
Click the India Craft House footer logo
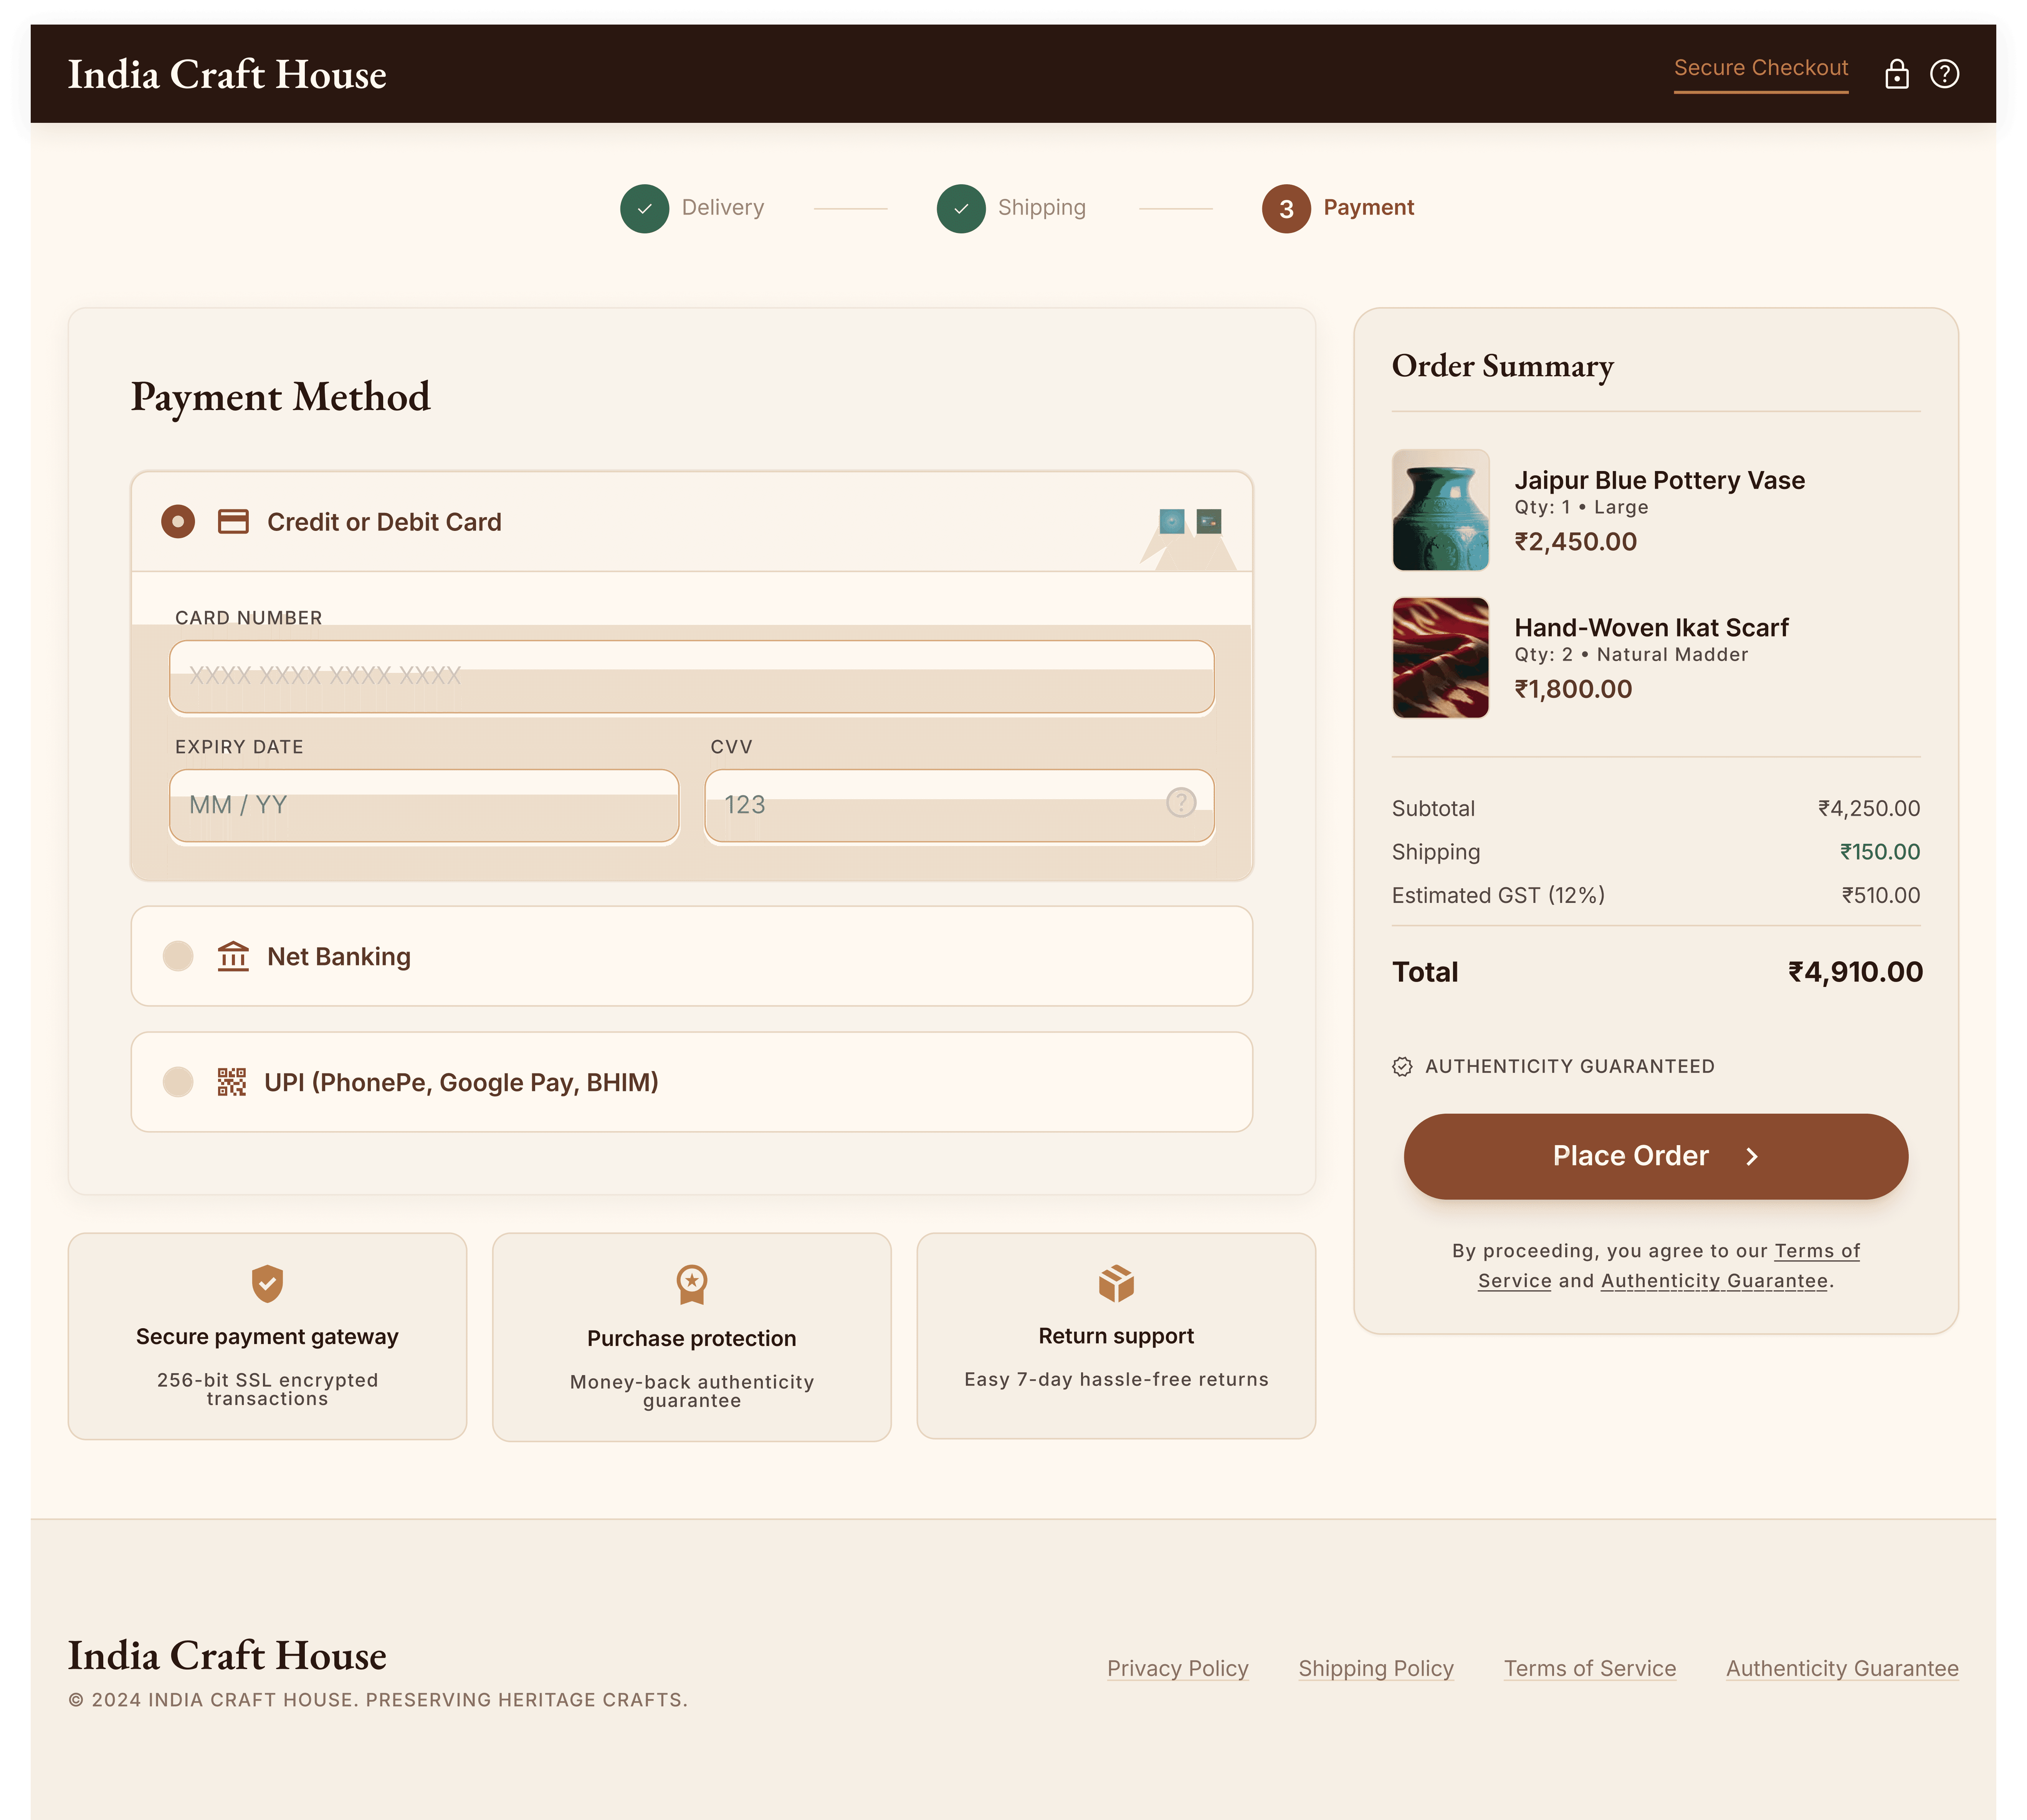click(227, 1656)
